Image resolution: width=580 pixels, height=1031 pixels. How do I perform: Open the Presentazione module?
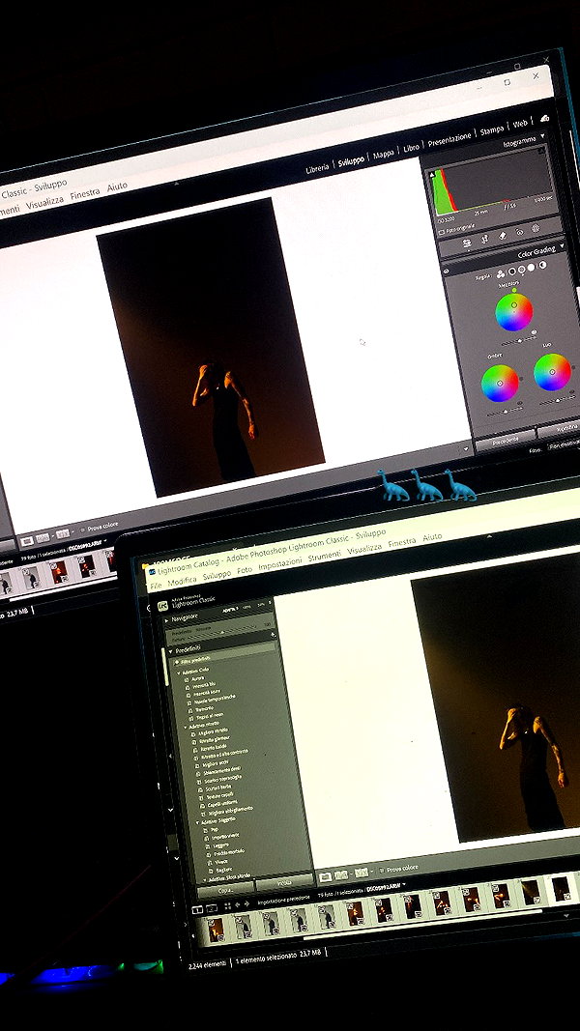tap(449, 139)
